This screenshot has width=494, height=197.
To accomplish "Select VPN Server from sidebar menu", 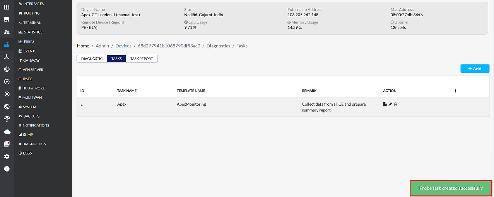I will click(x=33, y=70).
